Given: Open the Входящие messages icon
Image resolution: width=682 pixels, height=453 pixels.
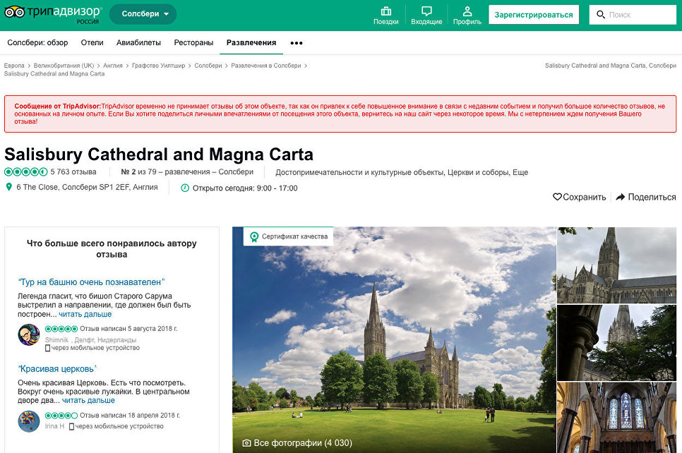Looking at the screenshot, I should [425, 14].
